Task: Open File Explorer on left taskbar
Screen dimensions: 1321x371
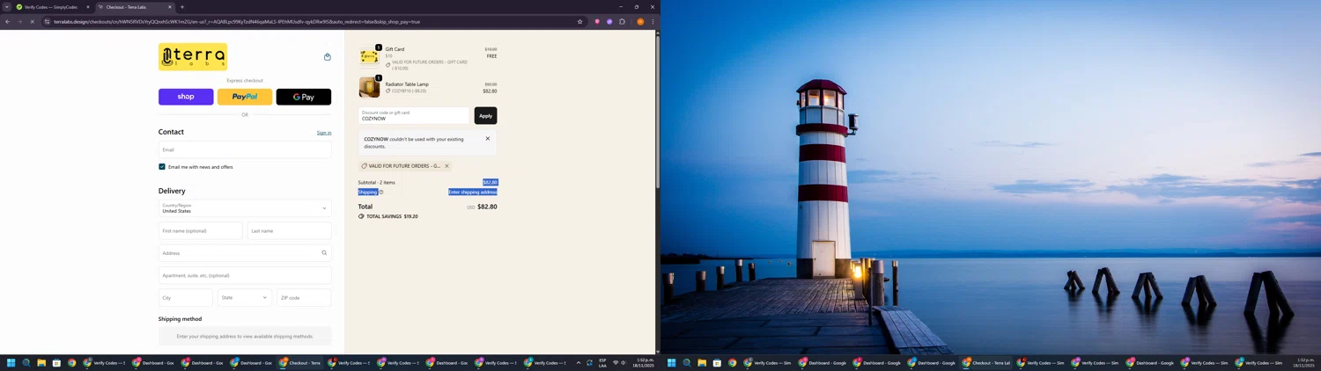Action: (41, 362)
